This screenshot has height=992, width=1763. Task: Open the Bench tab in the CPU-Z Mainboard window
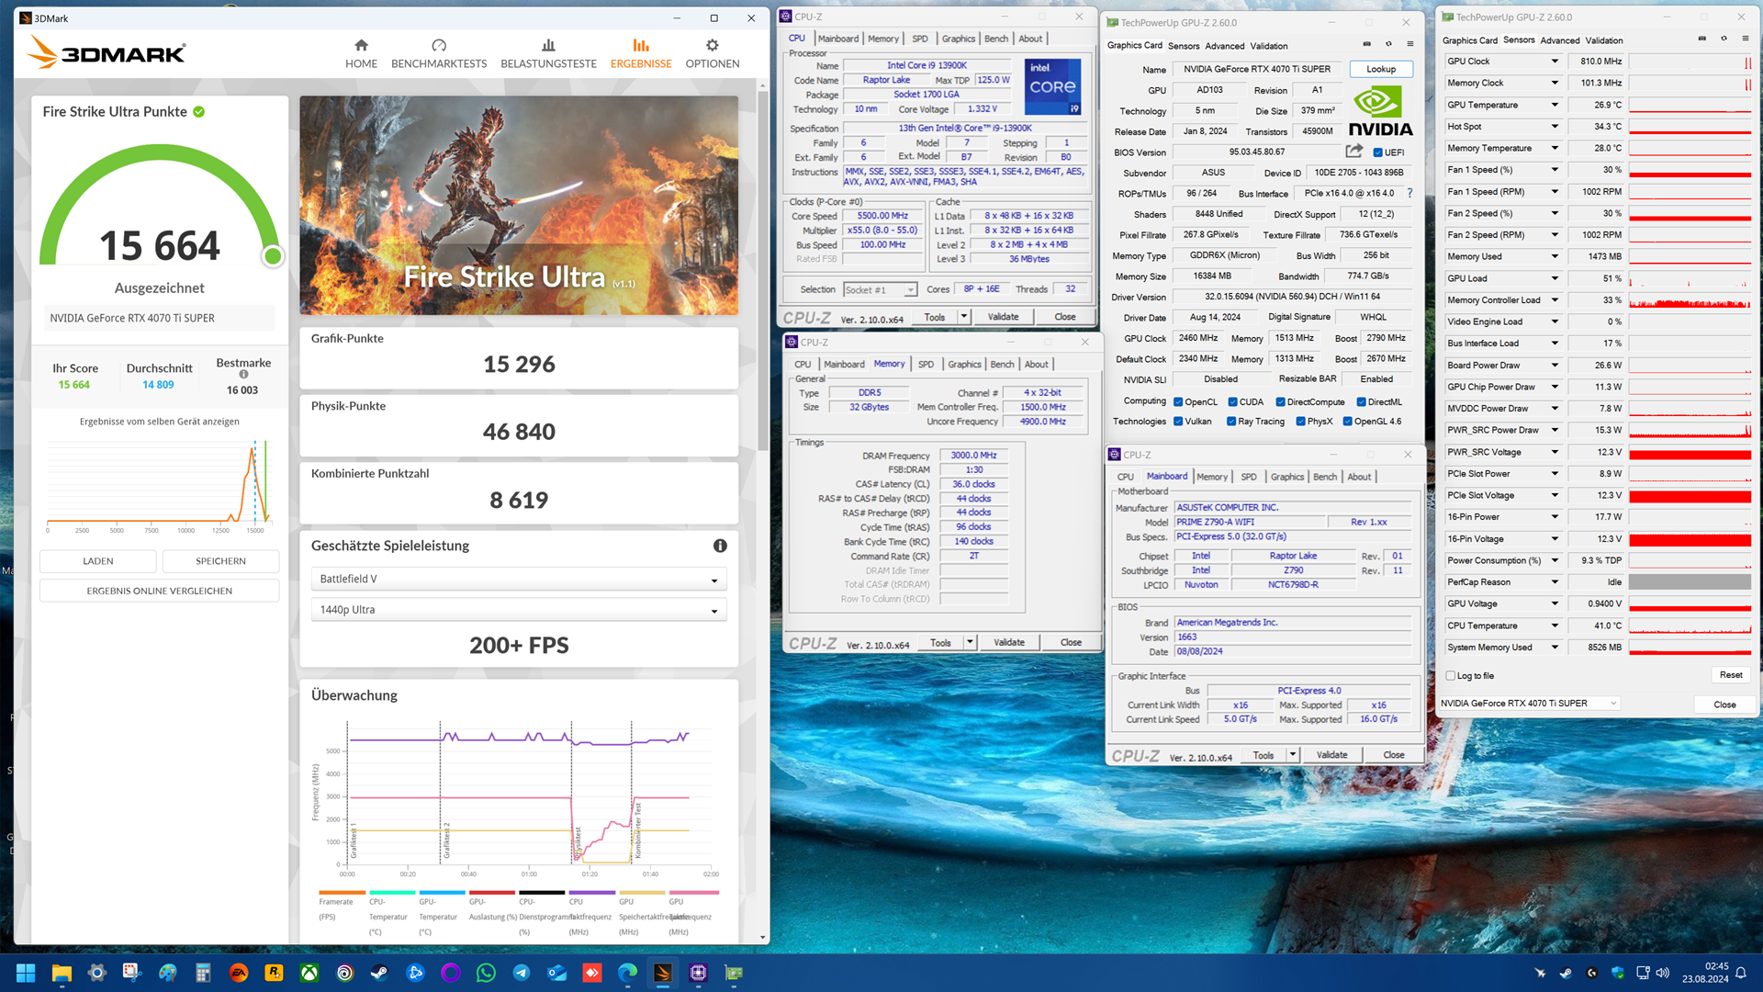pyautogui.click(x=1325, y=477)
